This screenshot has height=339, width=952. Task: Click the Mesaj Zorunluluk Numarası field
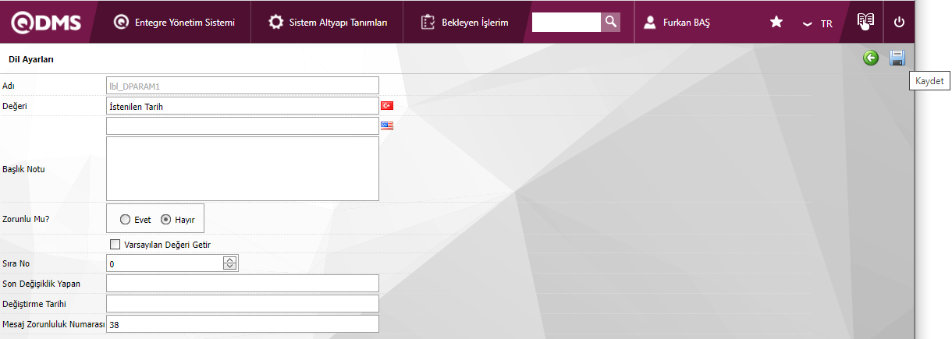tap(243, 323)
